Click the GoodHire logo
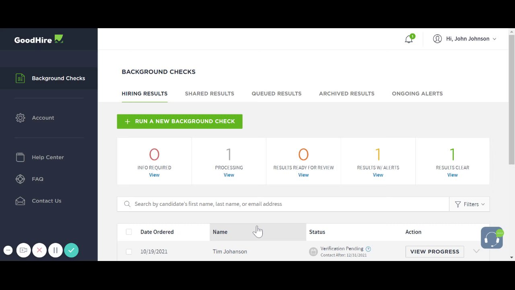The width and height of the screenshot is (515, 290). click(39, 39)
